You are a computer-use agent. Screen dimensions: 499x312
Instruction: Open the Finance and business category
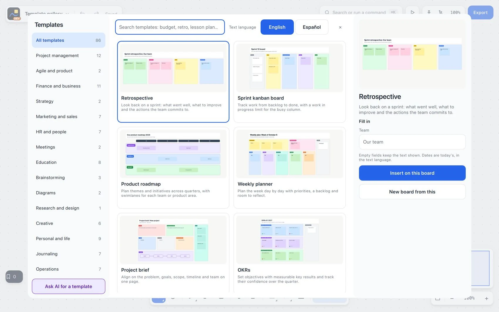coord(68,86)
